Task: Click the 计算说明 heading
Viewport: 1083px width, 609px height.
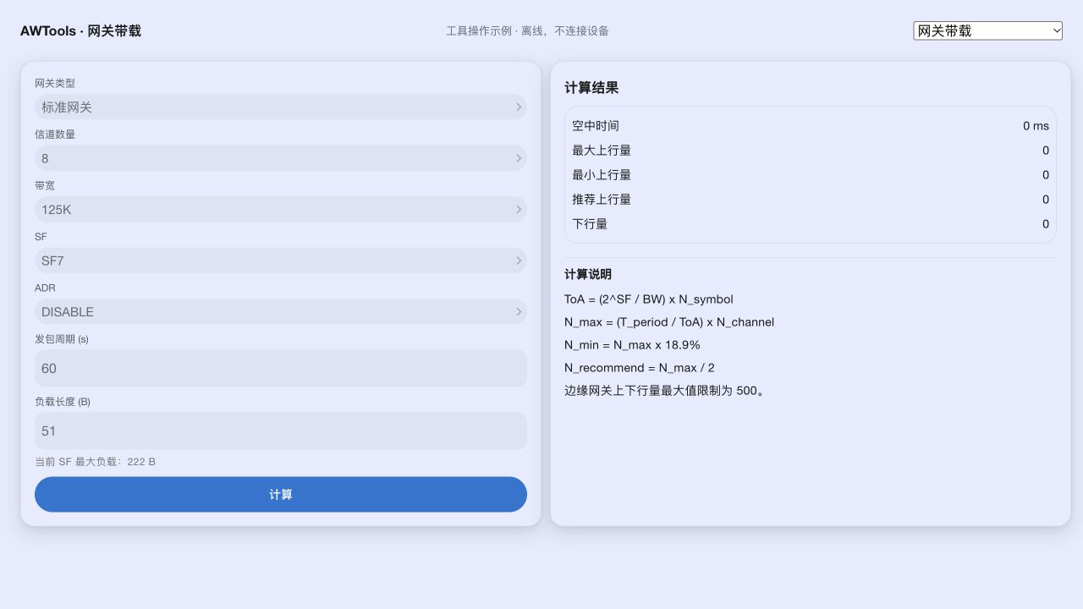Action: pyautogui.click(x=588, y=274)
